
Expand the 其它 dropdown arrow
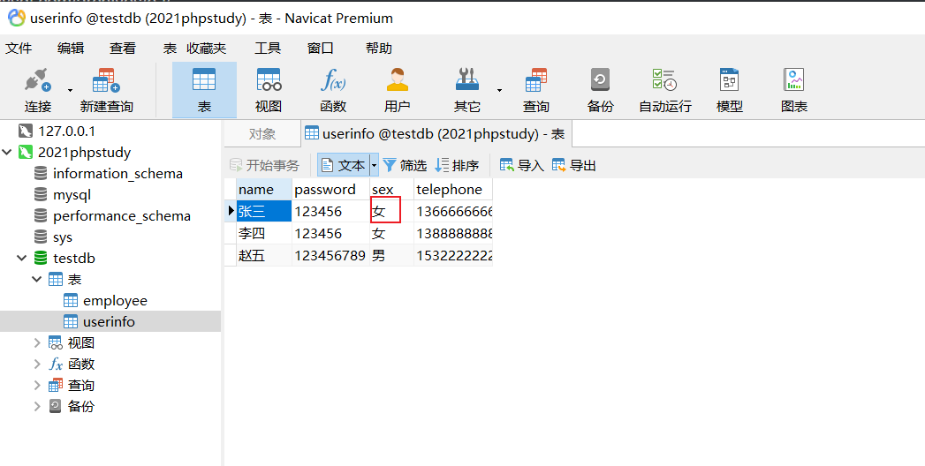point(500,90)
